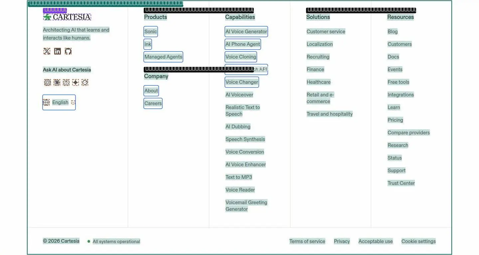479x255 pixels.
Task: Open Voicemail Greeting Generator link
Action: point(246,206)
